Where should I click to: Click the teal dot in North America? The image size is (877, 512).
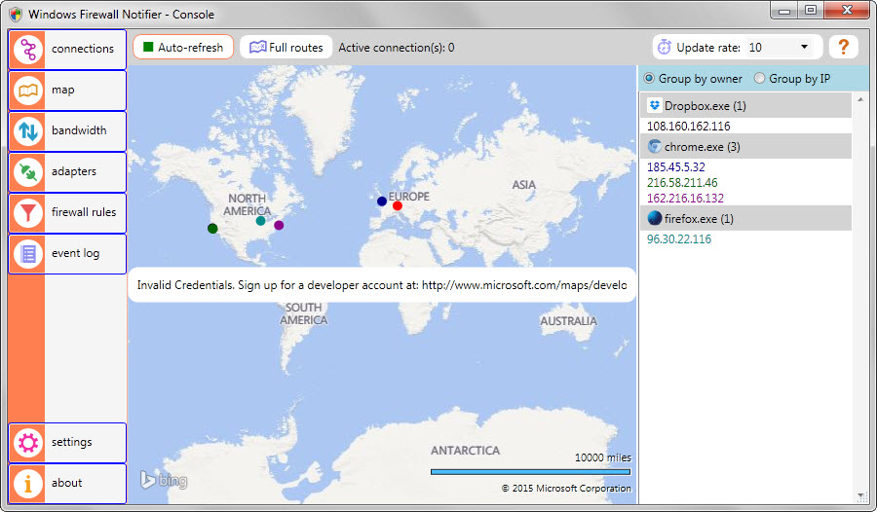coord(260,221)
